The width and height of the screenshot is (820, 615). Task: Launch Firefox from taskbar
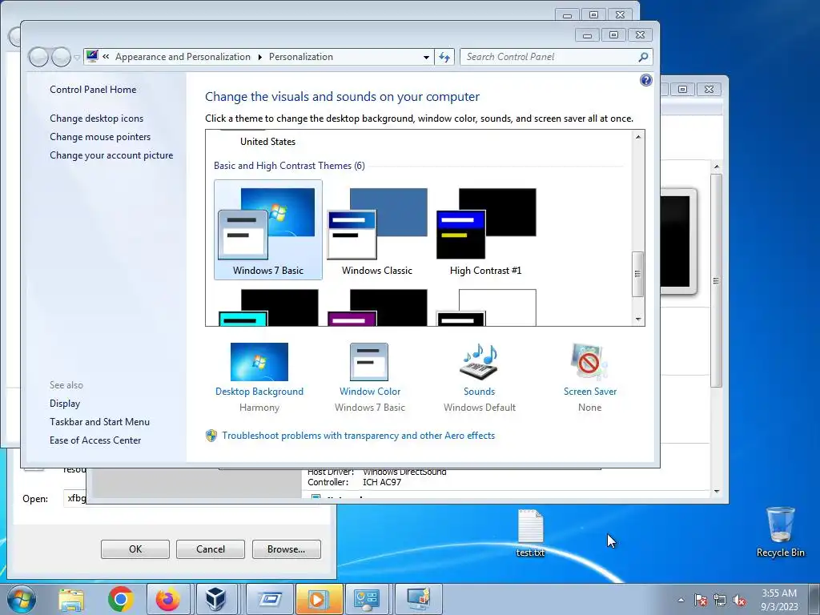tap(168, 599)
